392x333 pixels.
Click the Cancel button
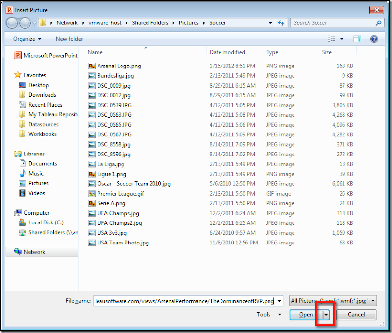click(x=356, y=315)
